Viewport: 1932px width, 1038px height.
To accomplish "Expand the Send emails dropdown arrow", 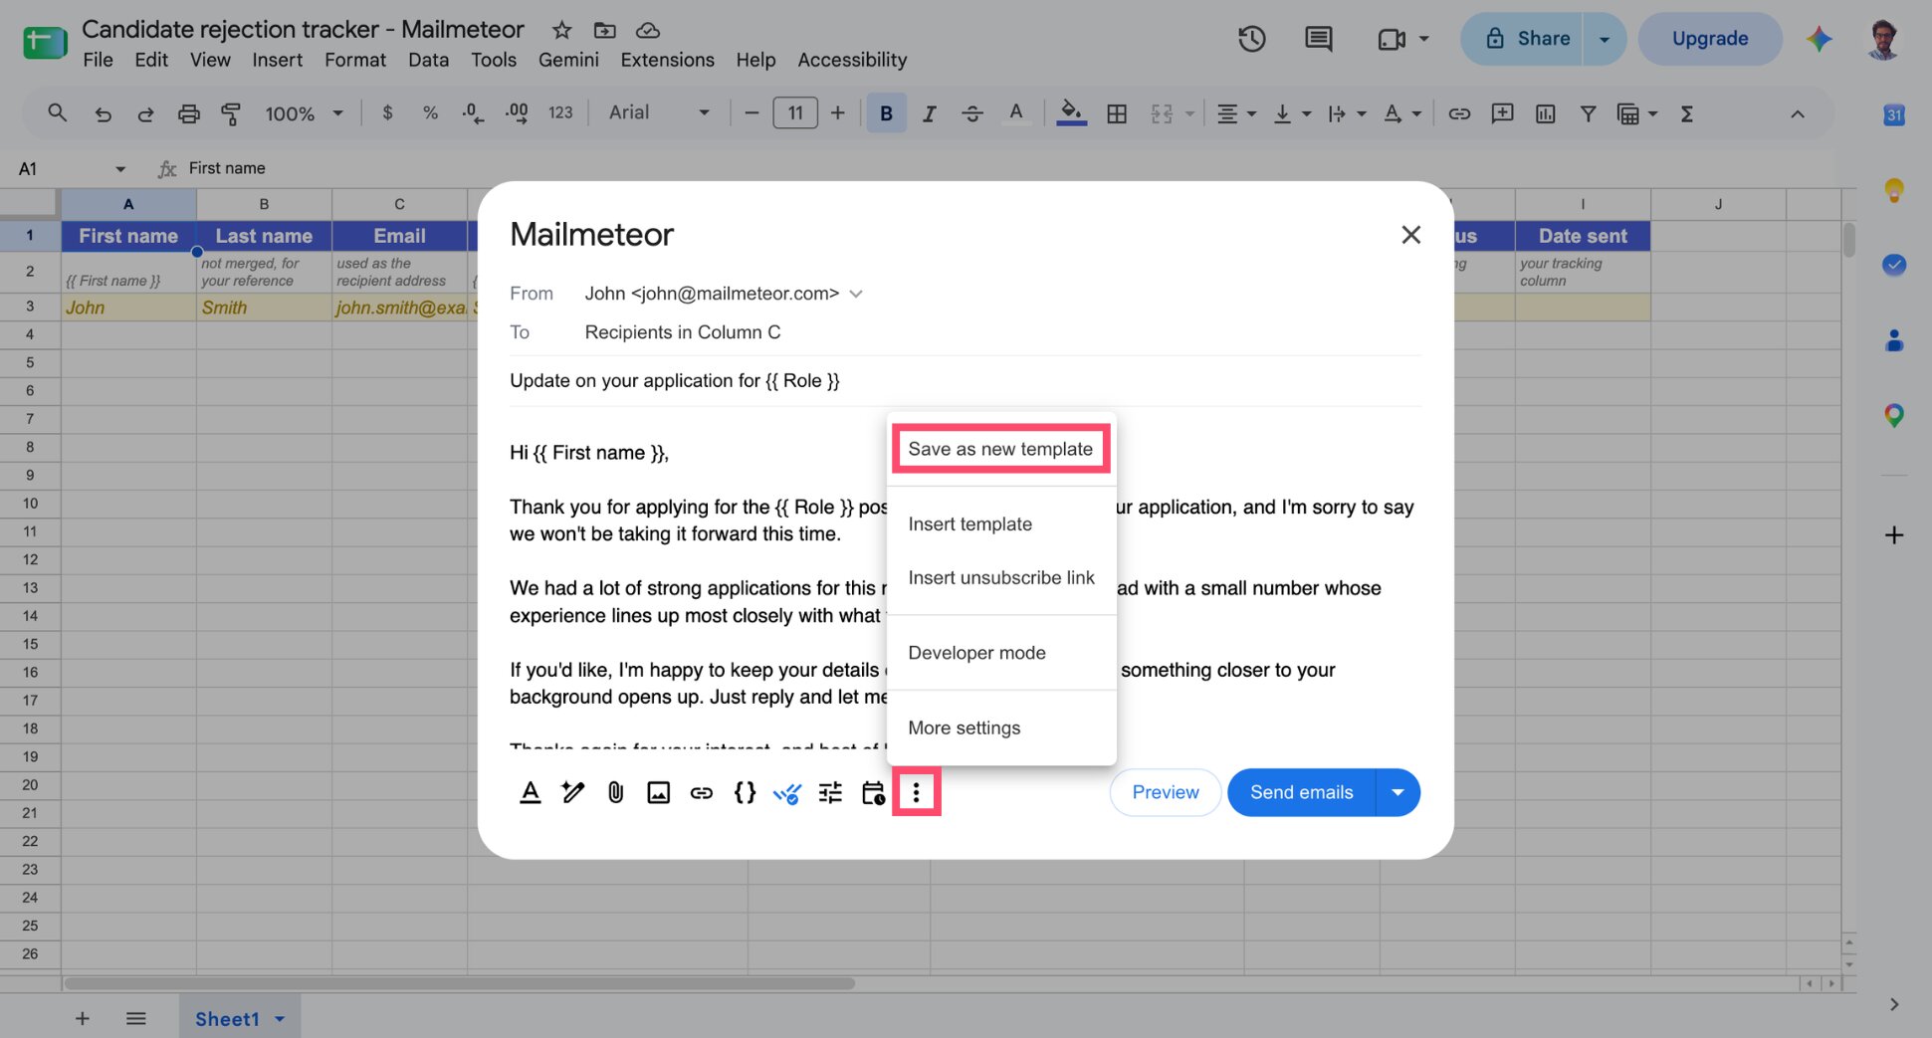I will pyautogui.click(x=1397, y=792).
